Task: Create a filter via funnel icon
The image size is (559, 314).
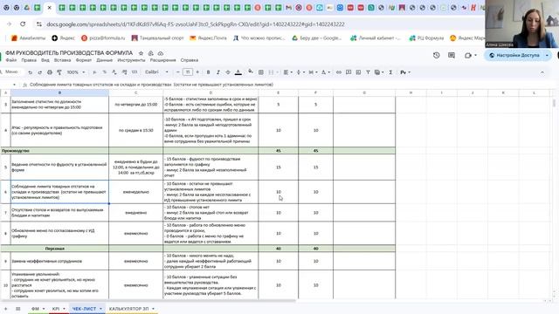Action: click(368, 72)
